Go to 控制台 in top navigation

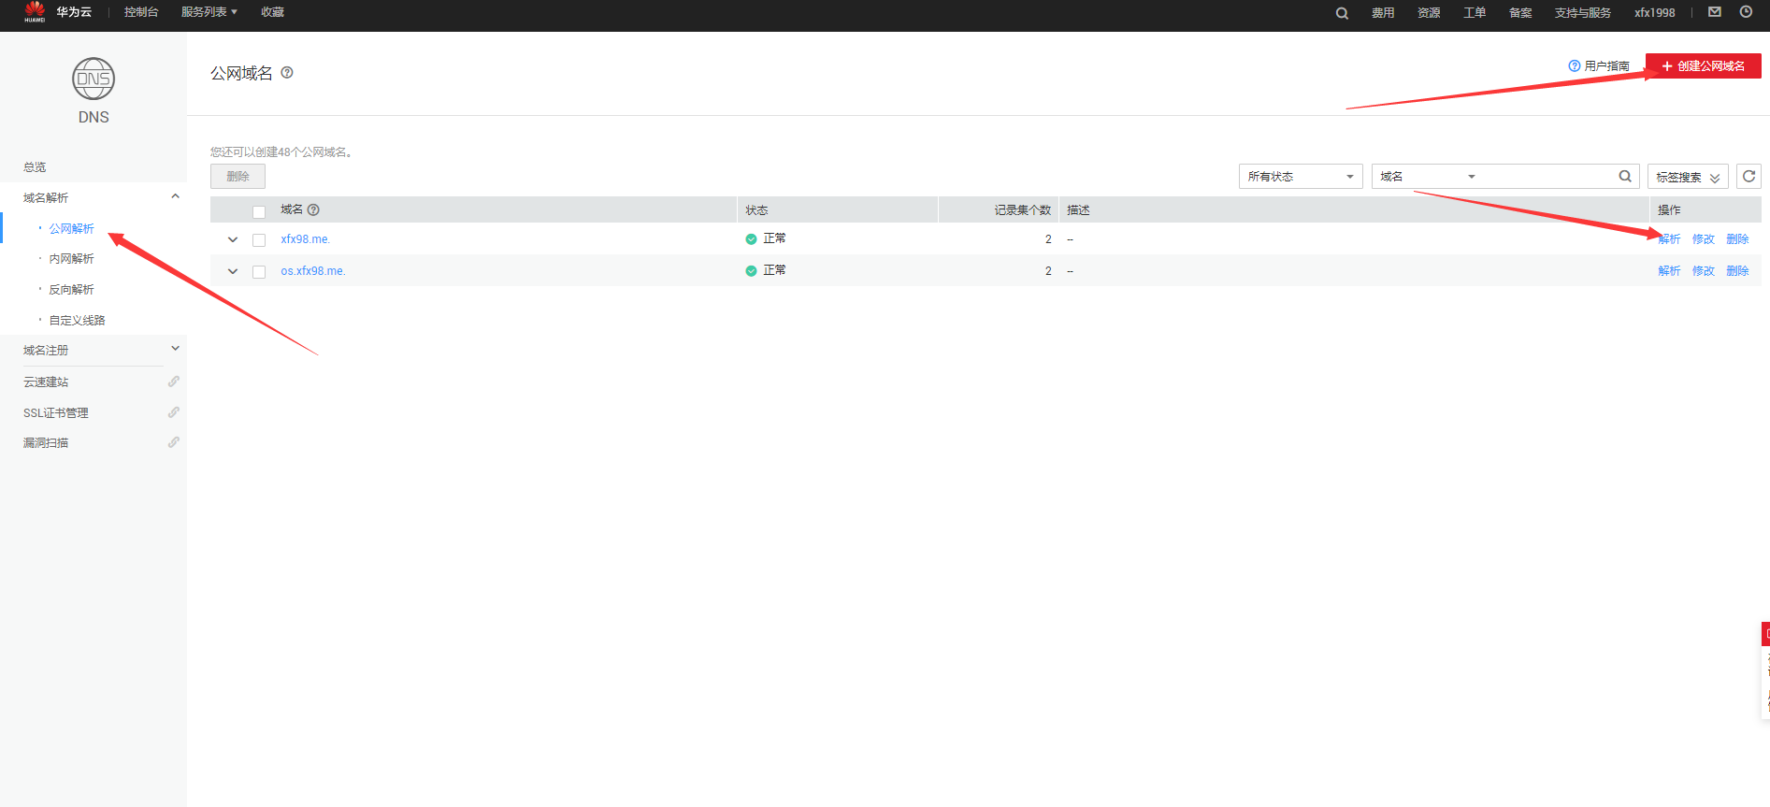[141, 12]
